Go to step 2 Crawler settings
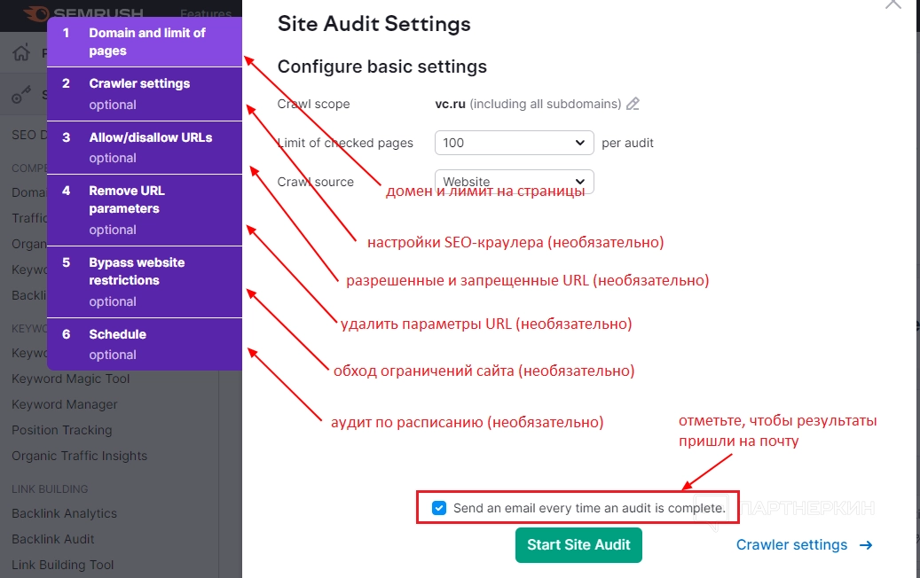Viewport: 920px width, 578px height. [144, 93]
